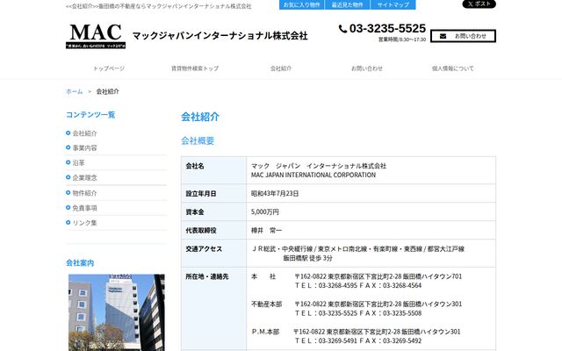Click MAC JAPAN INTERNATIONAL CORPORATION text
The height and width of the screenshot is (351, 562).
[313, 175]
